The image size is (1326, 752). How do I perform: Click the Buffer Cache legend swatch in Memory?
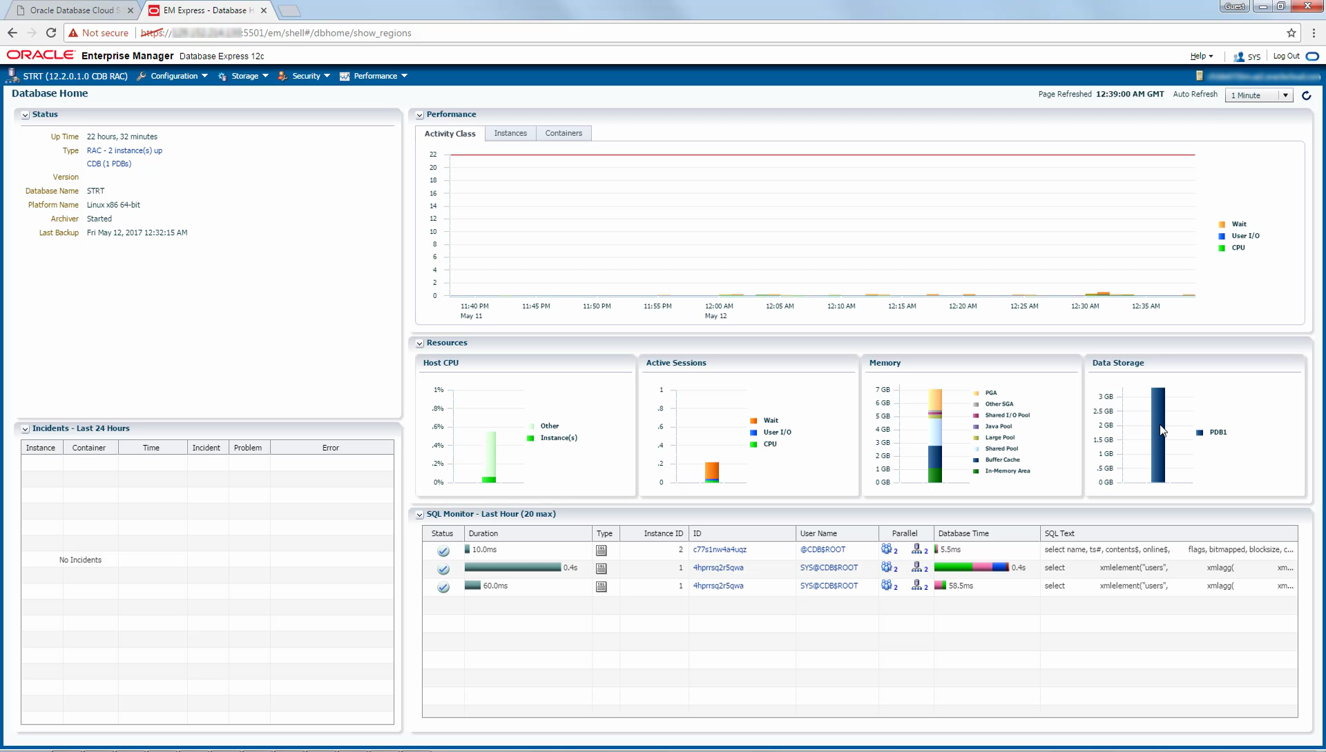pyautogui.click(x=976, y=460)
